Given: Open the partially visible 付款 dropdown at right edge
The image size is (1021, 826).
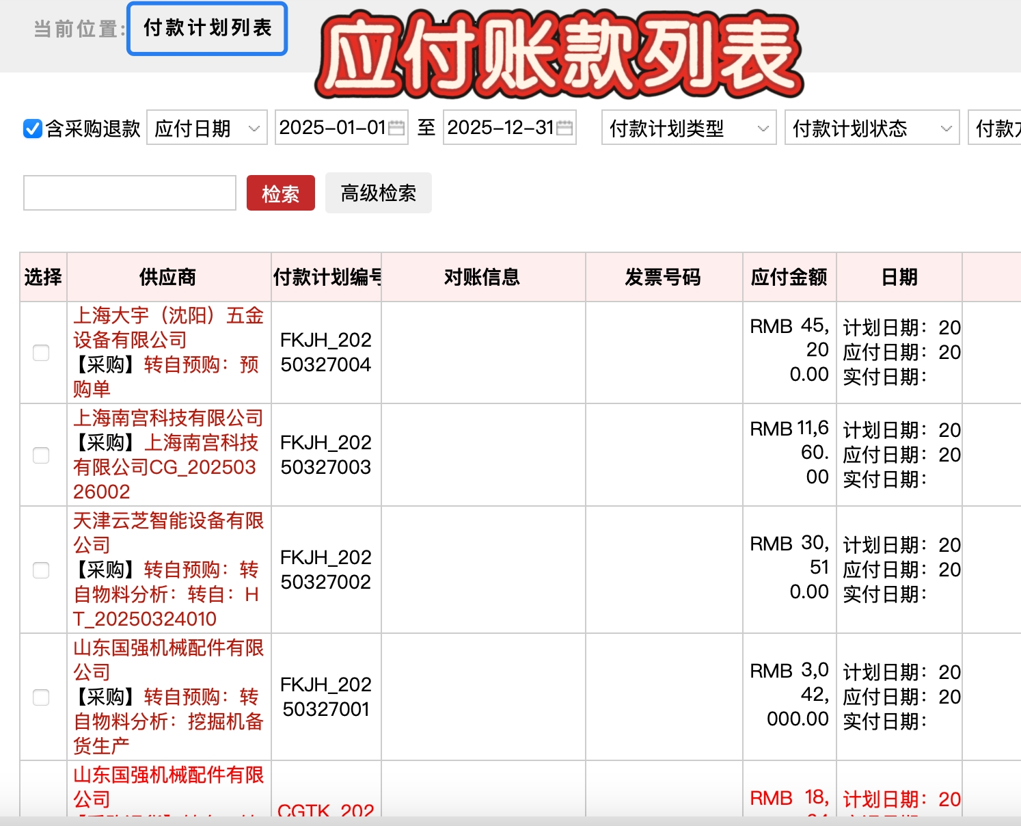Looking at the screenshot, I should pos(995,128).
